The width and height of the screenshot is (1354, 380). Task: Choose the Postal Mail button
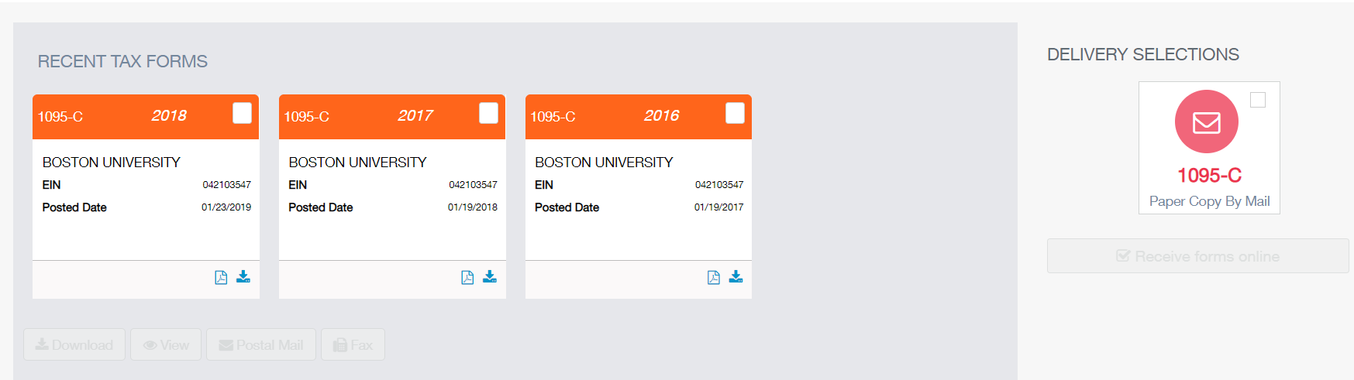pos(261,345)
